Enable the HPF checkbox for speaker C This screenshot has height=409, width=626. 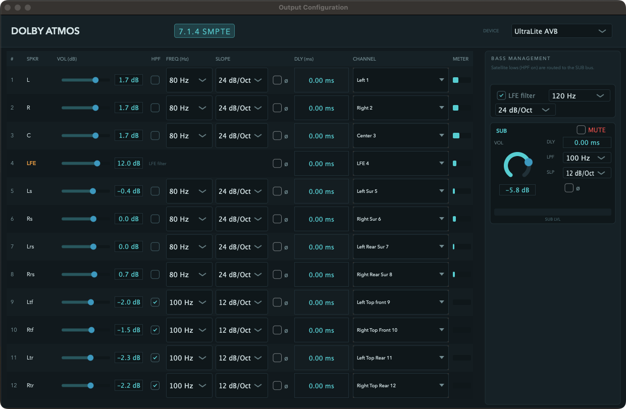coord(155,135)
